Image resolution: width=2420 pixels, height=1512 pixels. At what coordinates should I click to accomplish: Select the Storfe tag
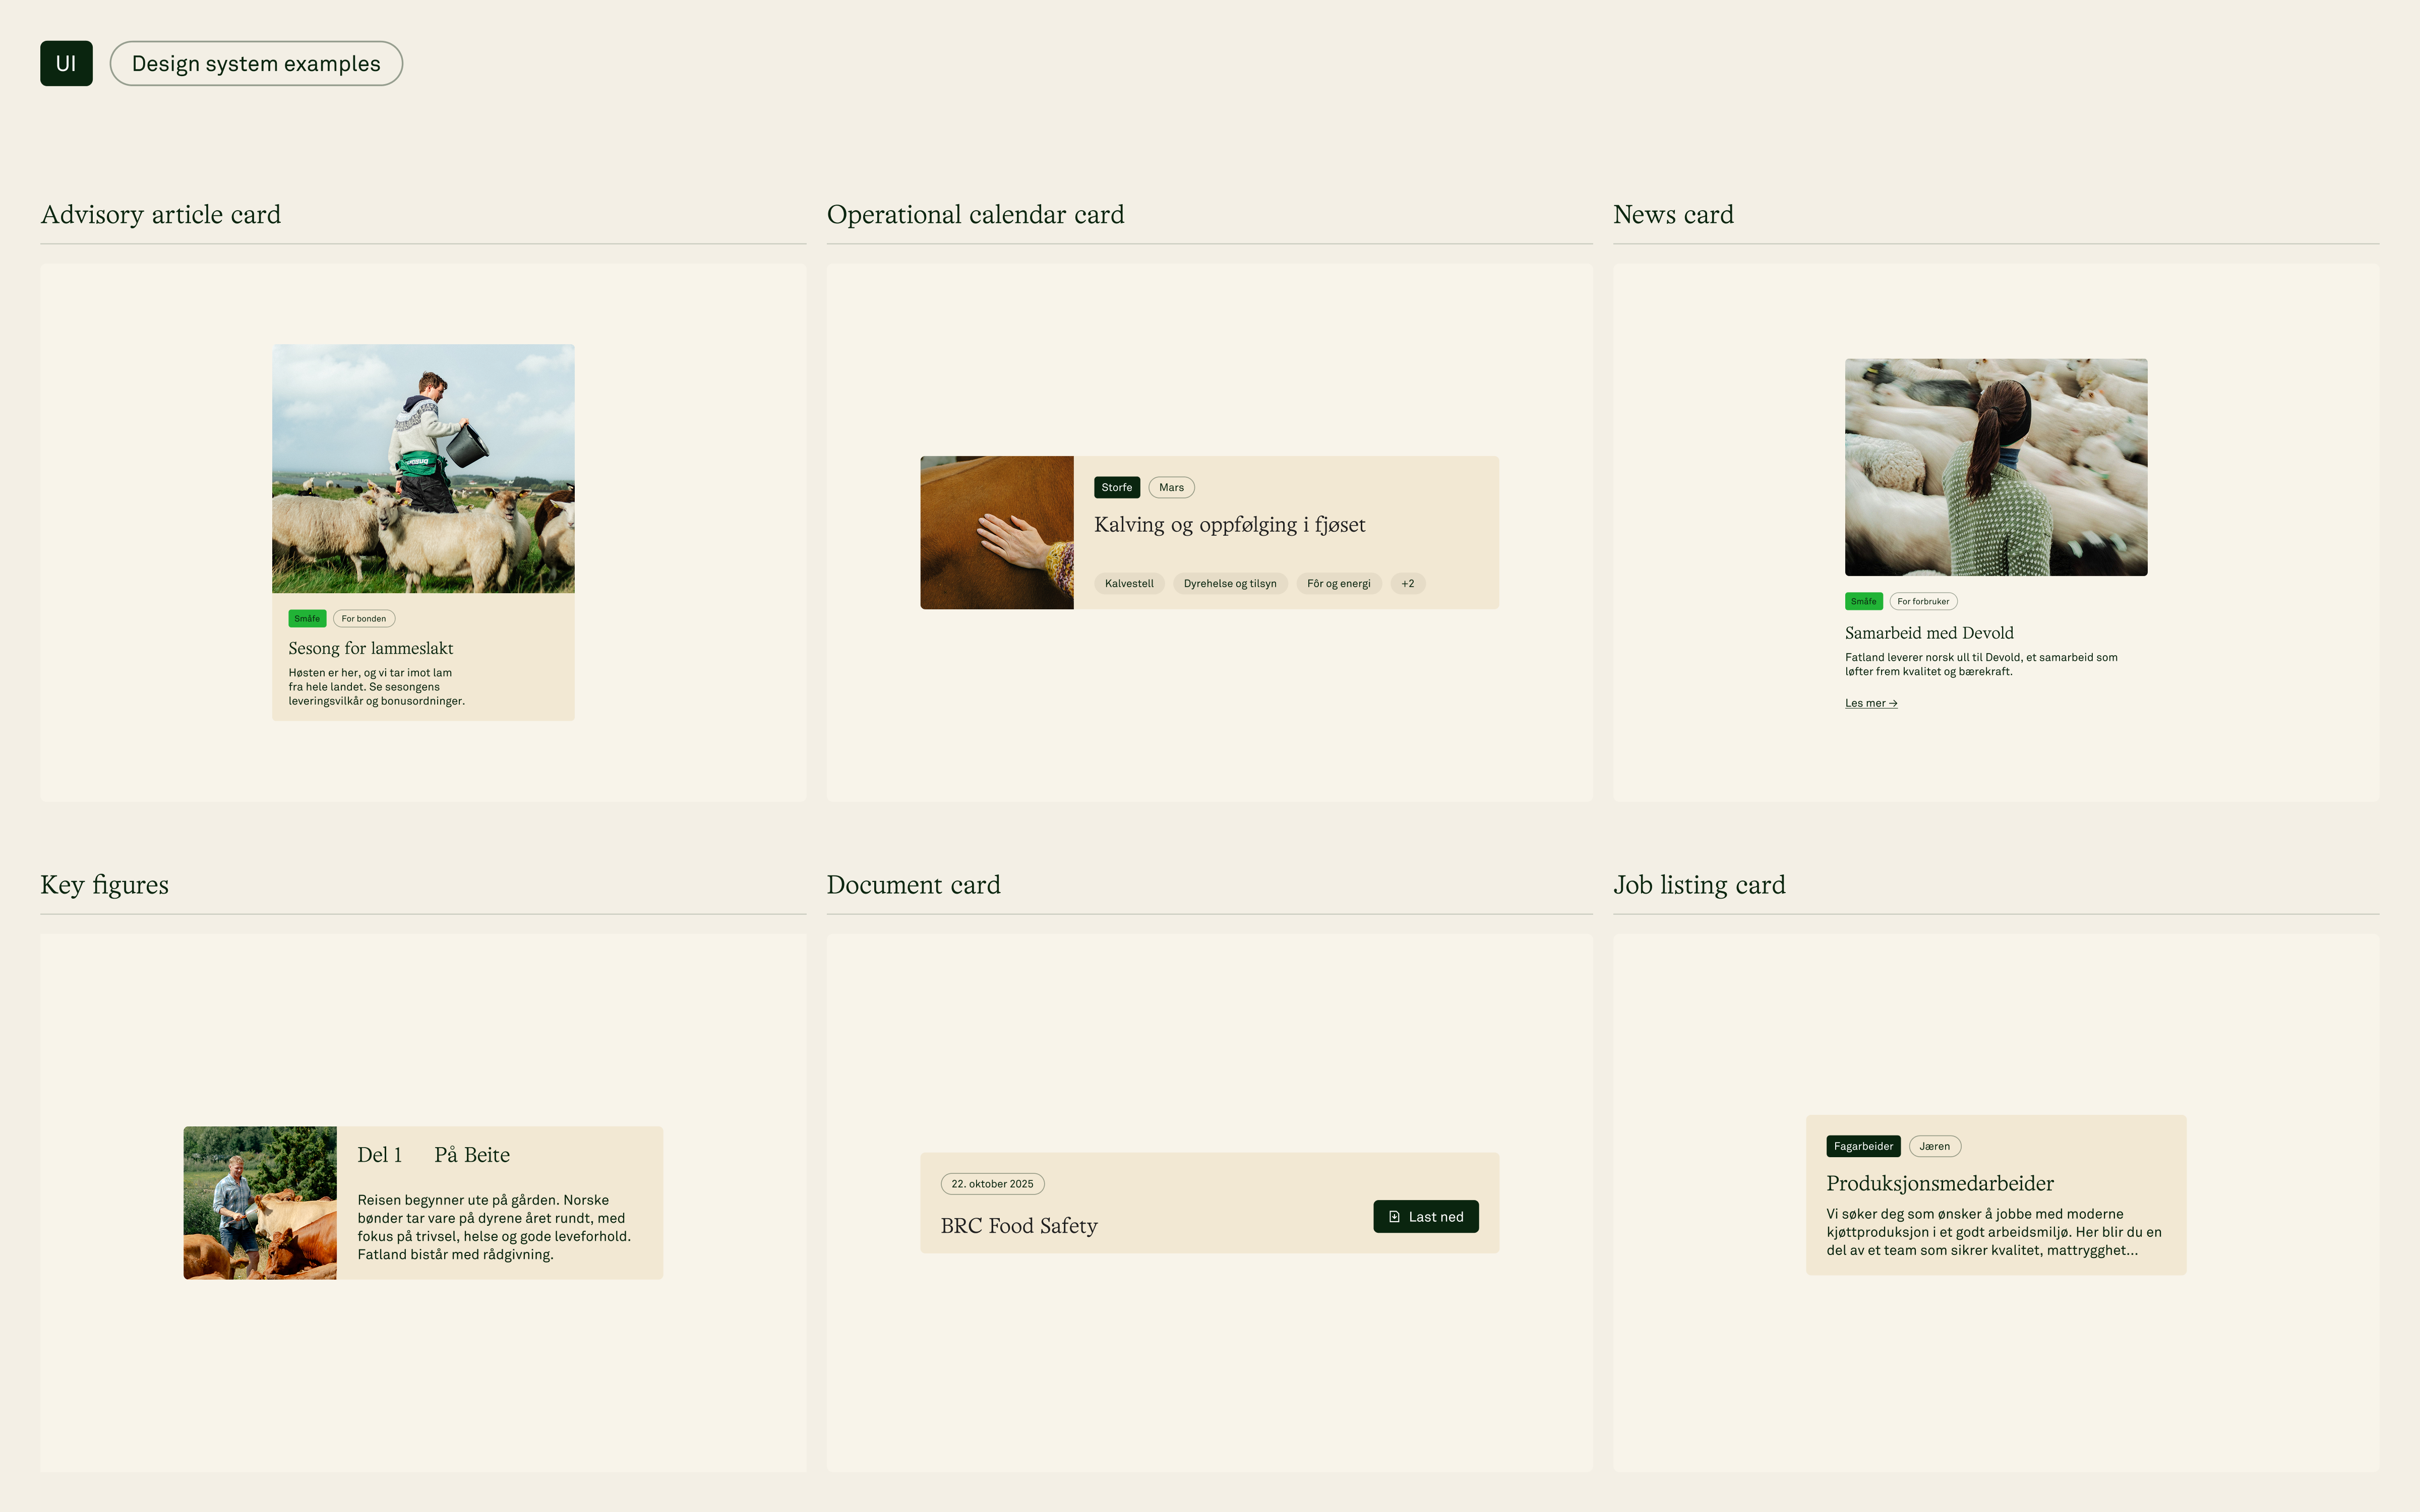click(x=1116, y=488)
